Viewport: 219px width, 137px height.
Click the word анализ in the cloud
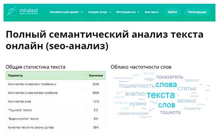135,94
